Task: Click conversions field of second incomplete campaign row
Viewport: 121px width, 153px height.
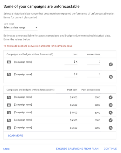Action: coord(94,74)
